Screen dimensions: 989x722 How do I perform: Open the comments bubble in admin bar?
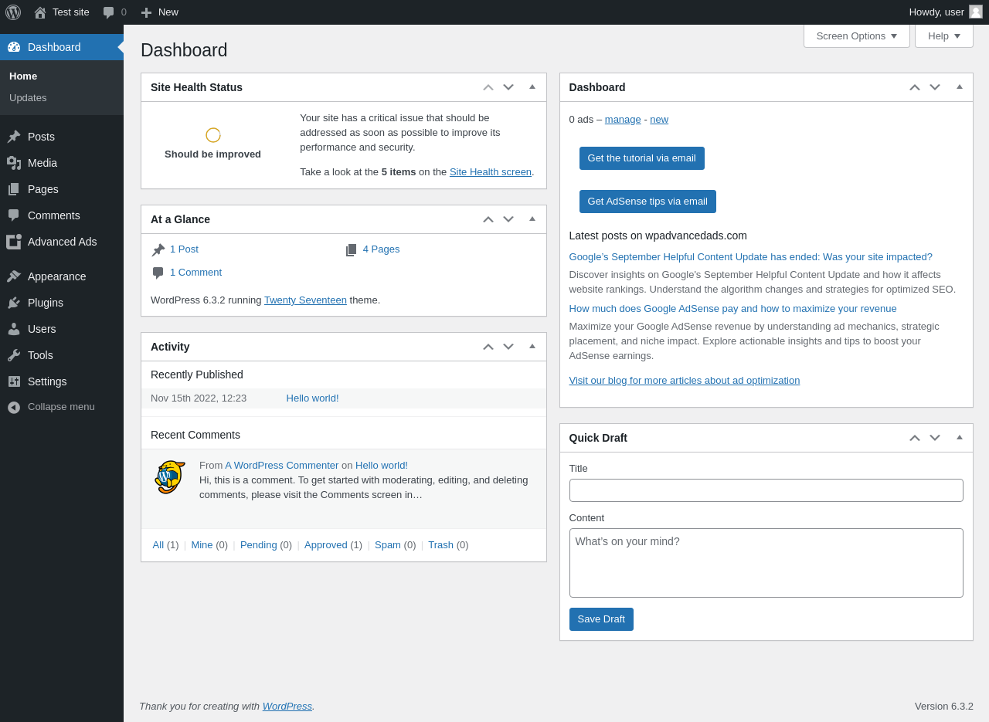coord(109,12)
